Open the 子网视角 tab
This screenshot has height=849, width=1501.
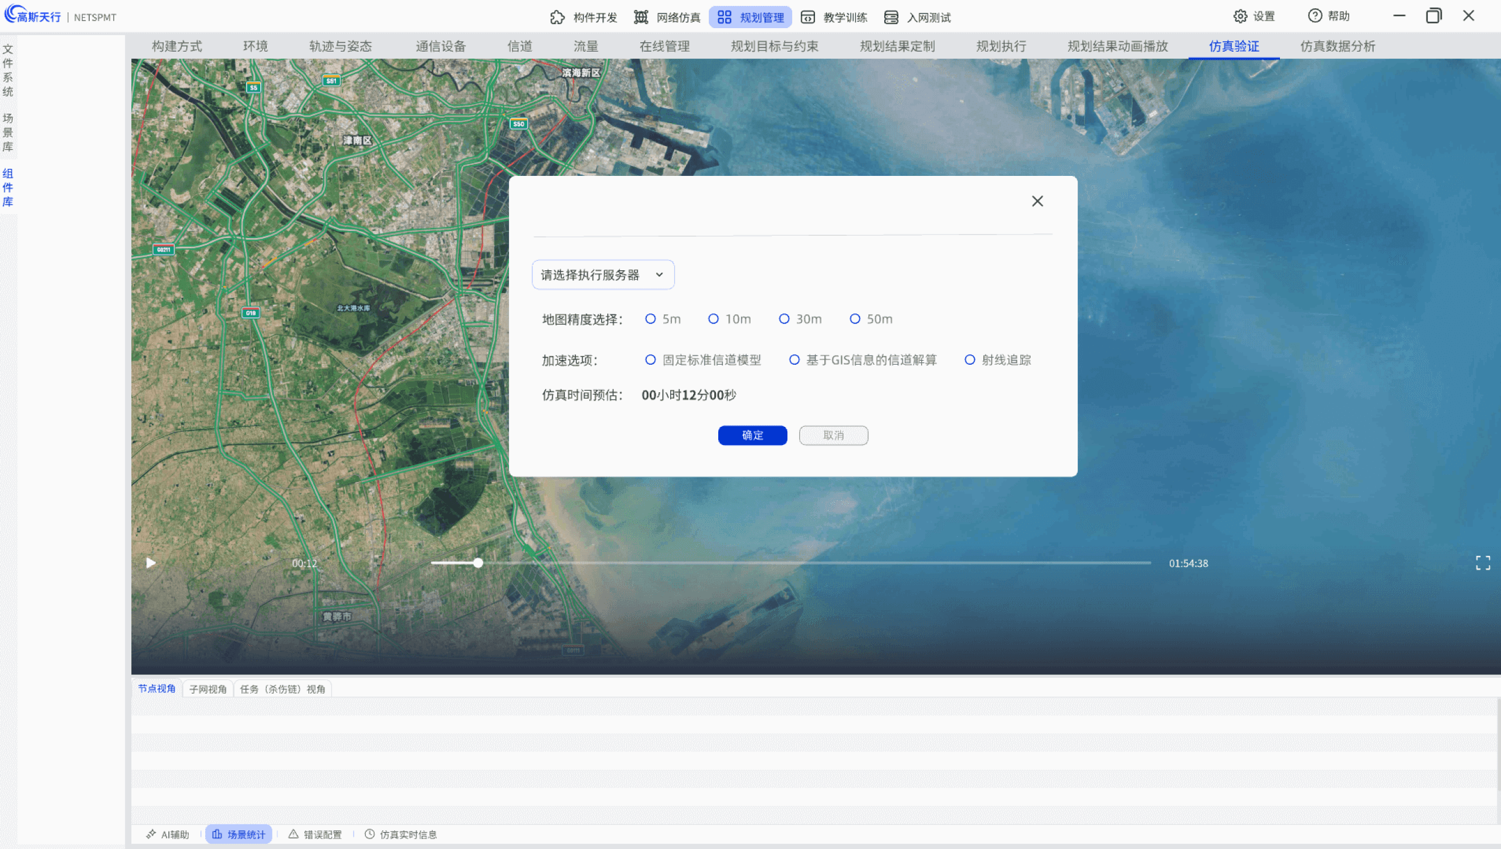coord(208,689)
